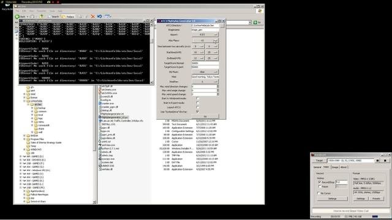Click the Max wind speed change spinner arrows
Image resolution: width=392 pixels, height=220 pixels.
click(x=218, y=94)
